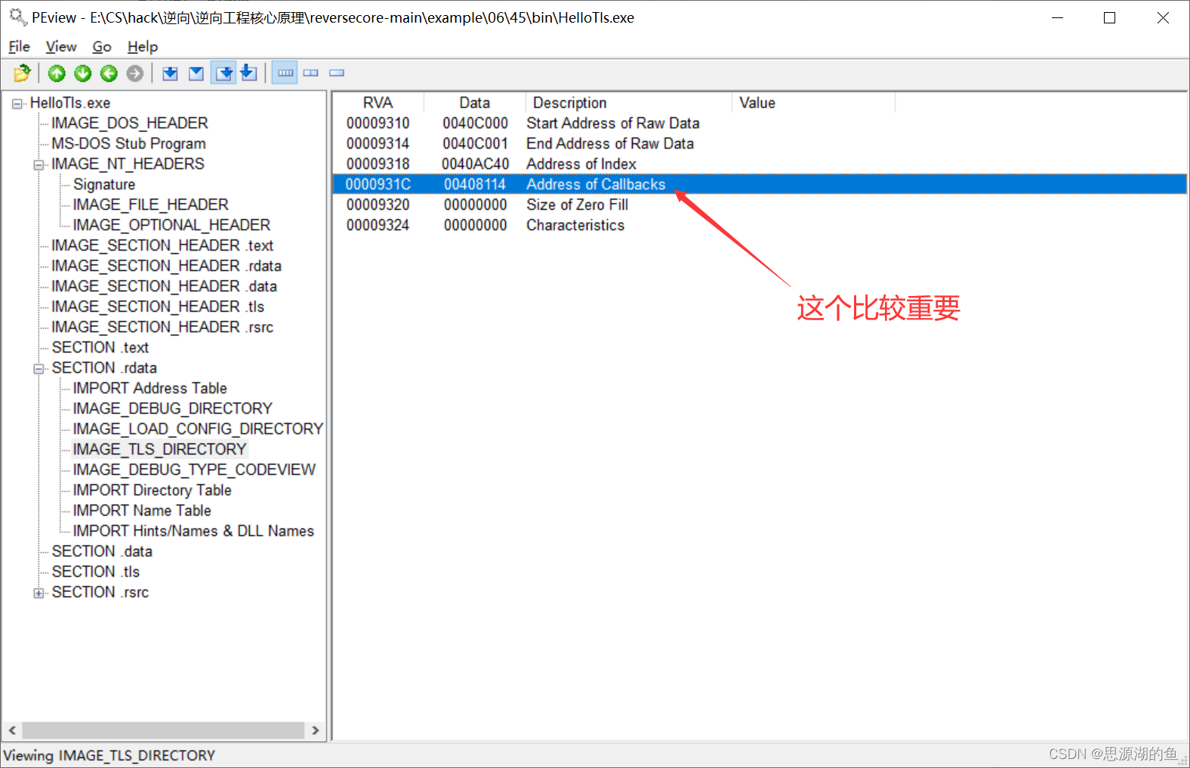The width and height of the screenshot is (1190, 768).
Task: Select IMPORT Name Table item
Action: pyautogui.click(x=142, y=510)
